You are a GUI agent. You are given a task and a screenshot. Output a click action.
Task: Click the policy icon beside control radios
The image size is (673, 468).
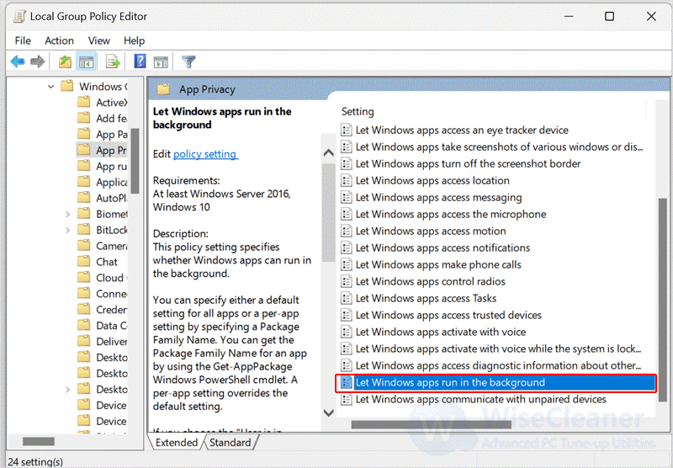346,281
